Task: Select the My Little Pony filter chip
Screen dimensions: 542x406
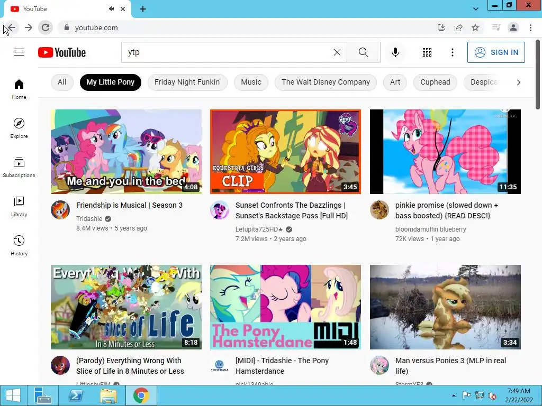Action: click(x=110, y=82)
